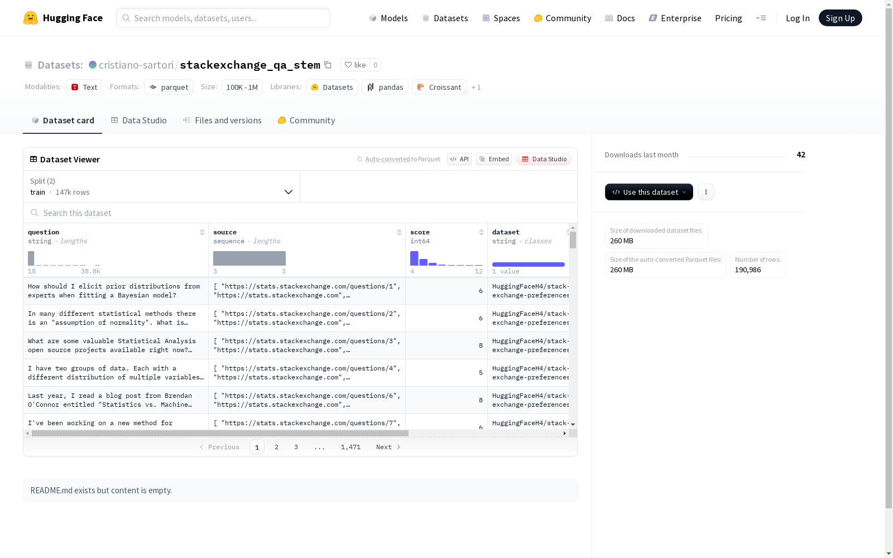This screenshot has height=558, width=893.
Task: Go to page 2 of results
Action: (276, 447)
